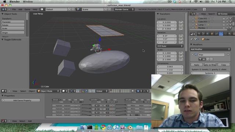The image size is (235, 132).
Task: Toggle Enja modifier render camera button
Action: [x=200, y=59]
